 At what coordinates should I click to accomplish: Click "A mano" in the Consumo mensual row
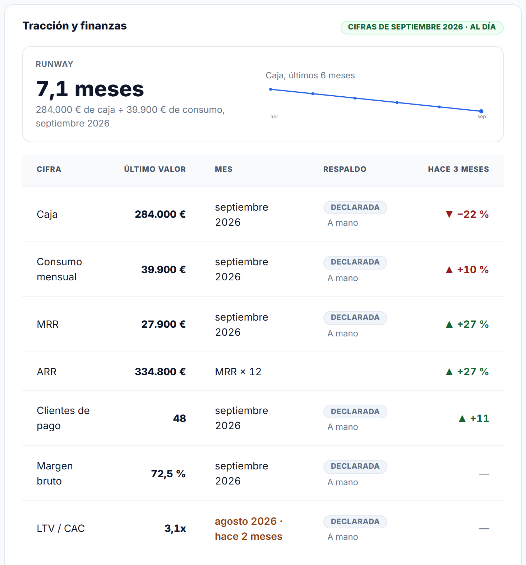point(343,278)
